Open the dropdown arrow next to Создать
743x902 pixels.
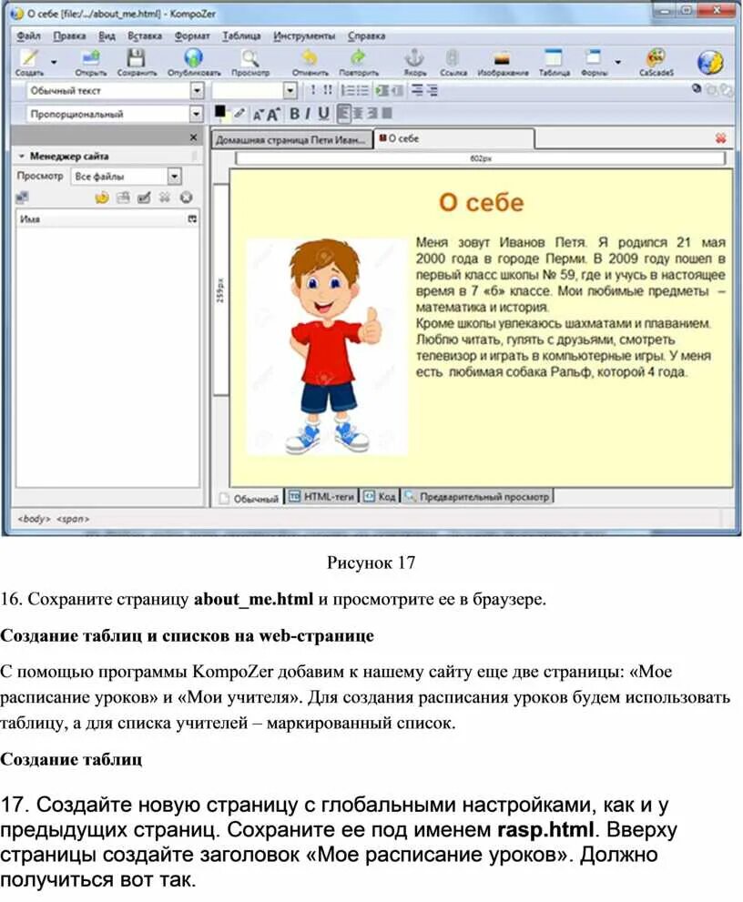point(54,62)
